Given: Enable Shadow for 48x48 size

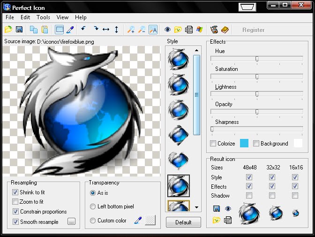Looking at the screenshot, I should (x=249, y=195).
